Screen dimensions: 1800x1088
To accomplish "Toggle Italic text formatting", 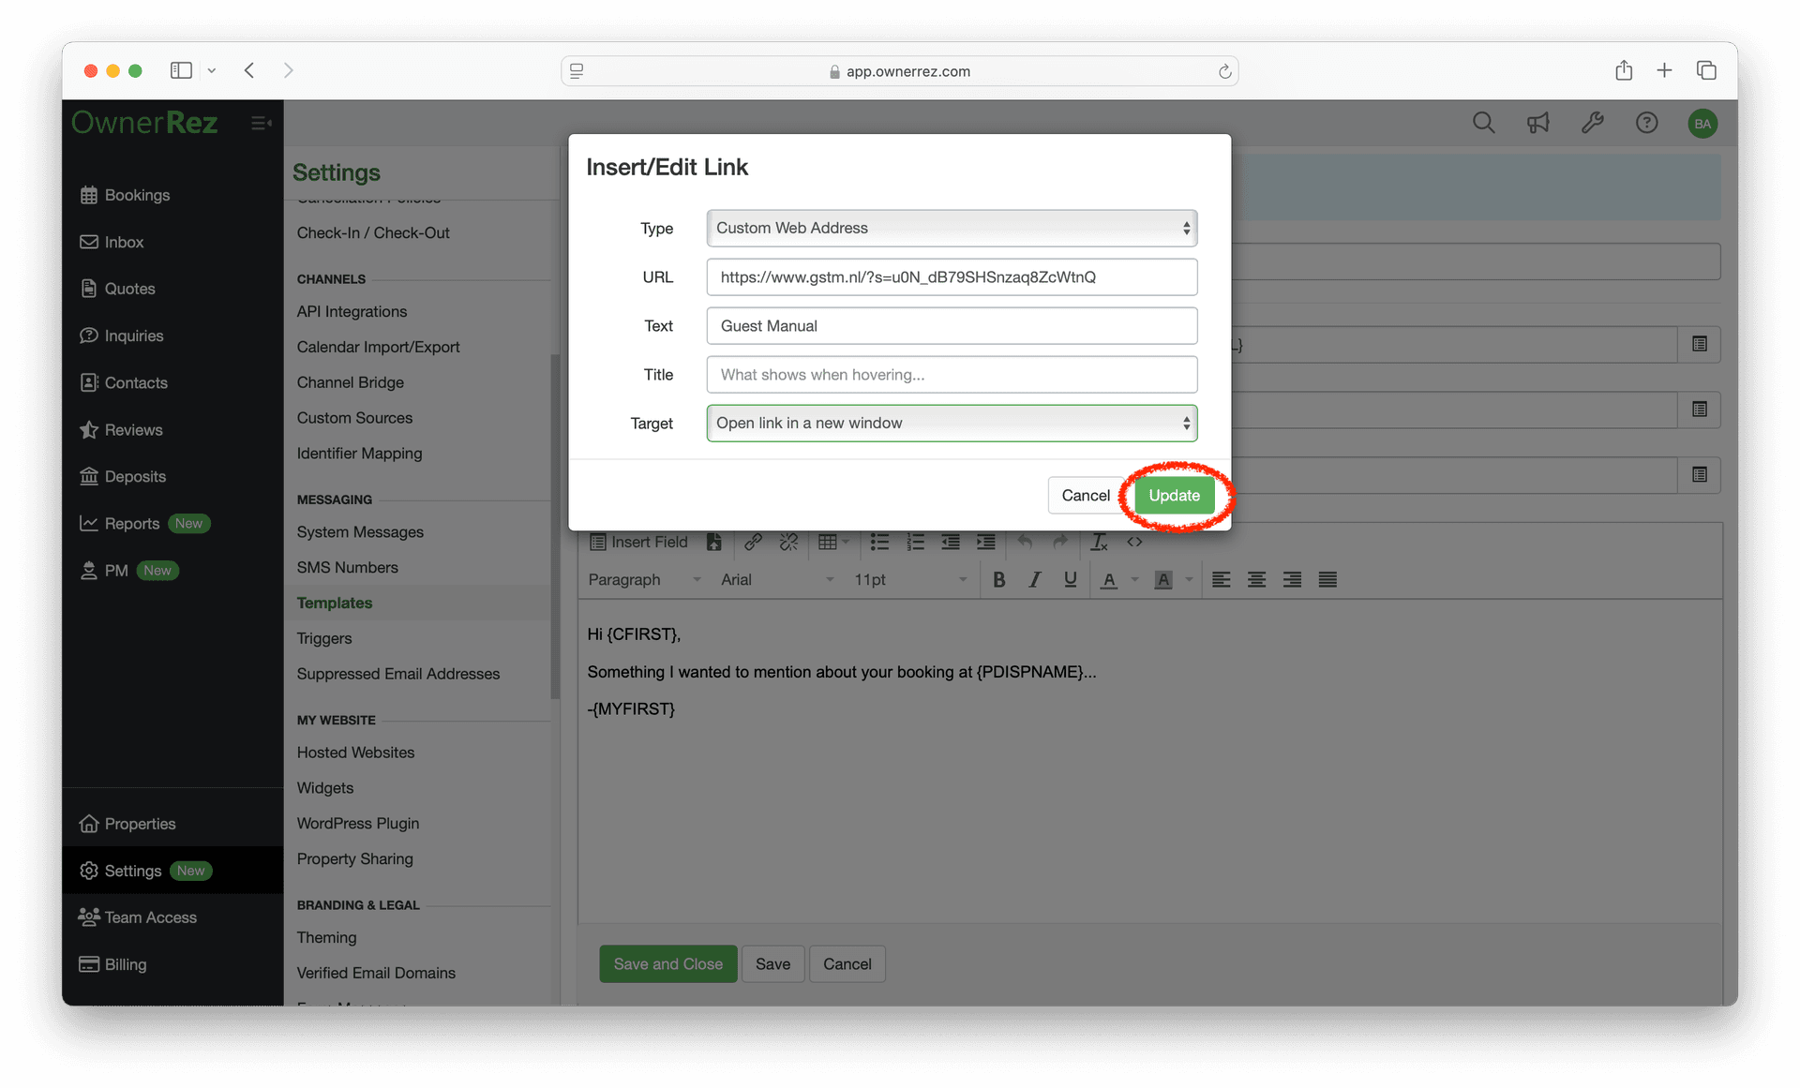I will tap(1034, 579).
